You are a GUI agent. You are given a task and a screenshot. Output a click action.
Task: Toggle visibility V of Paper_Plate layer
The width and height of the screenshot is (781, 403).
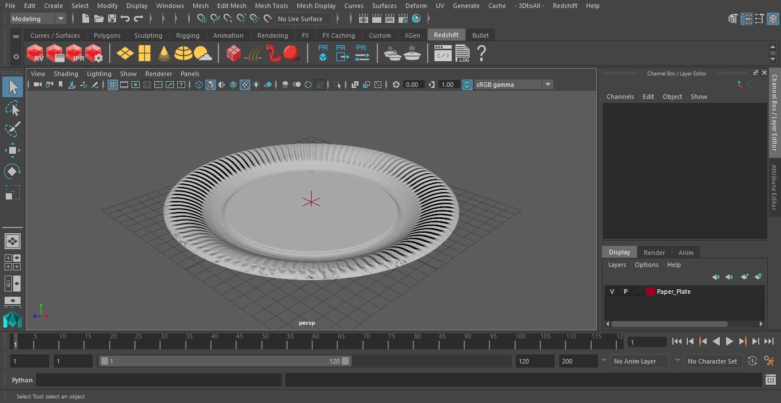[x=612, y=292]
